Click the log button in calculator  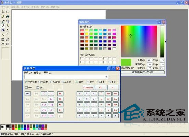coord(51,105)
